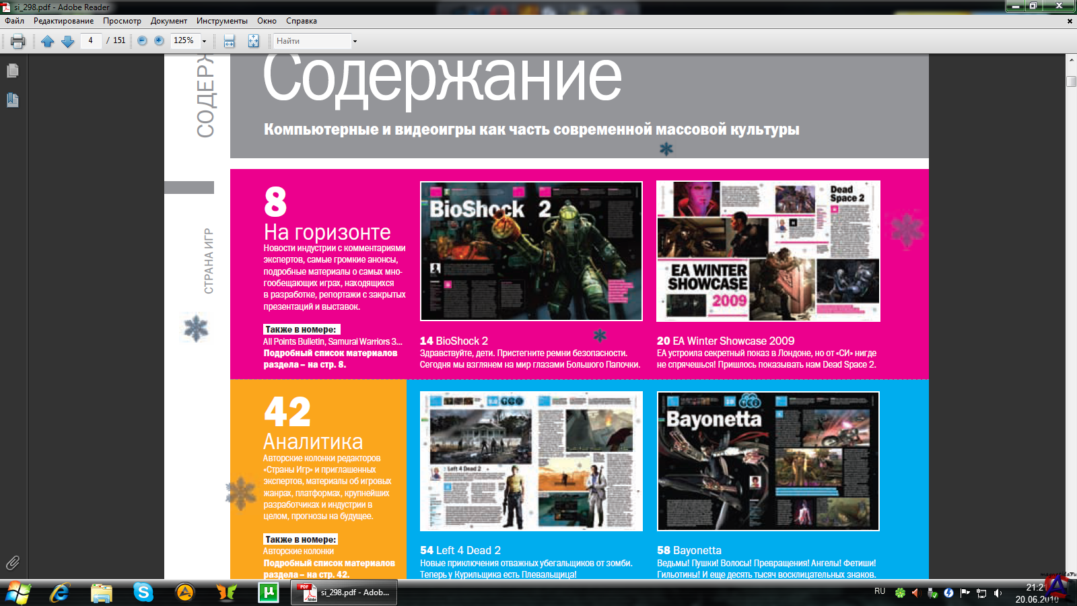Click the Найти search text field
Viewport: 1077px width, 606px height.
tap(311, 41)
